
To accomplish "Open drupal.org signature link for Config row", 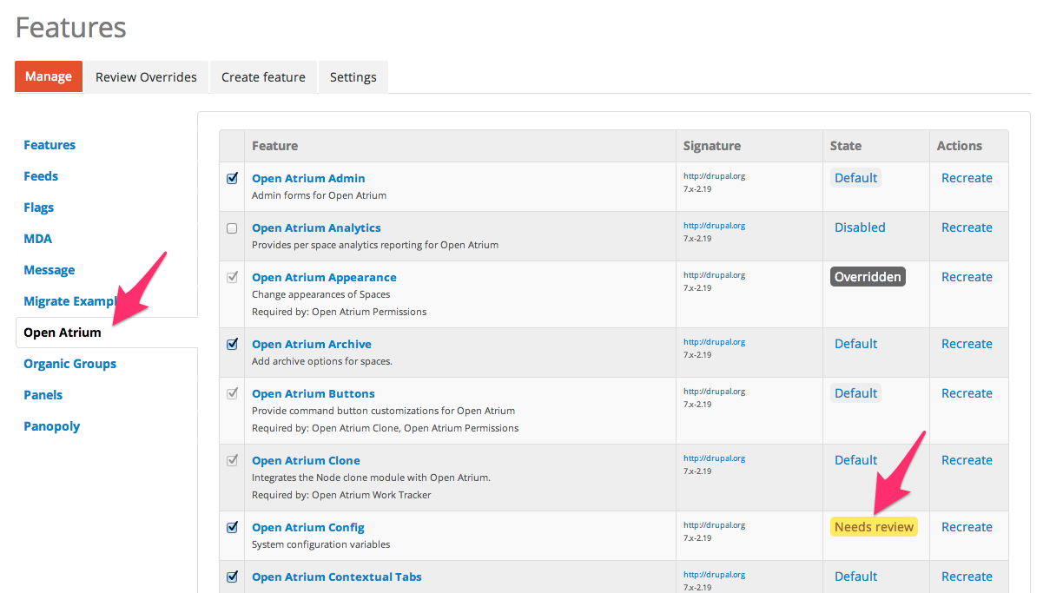I will tap(714, 525).
